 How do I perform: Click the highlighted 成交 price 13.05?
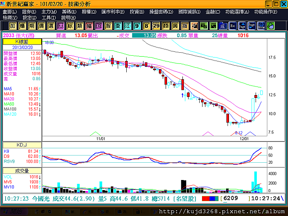click(144, 35)
